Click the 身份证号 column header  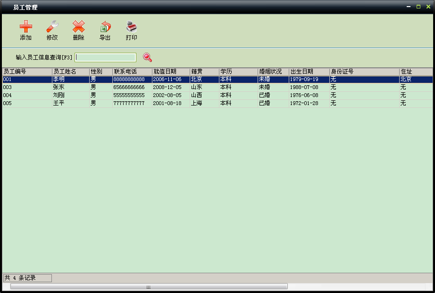(364, 72)
